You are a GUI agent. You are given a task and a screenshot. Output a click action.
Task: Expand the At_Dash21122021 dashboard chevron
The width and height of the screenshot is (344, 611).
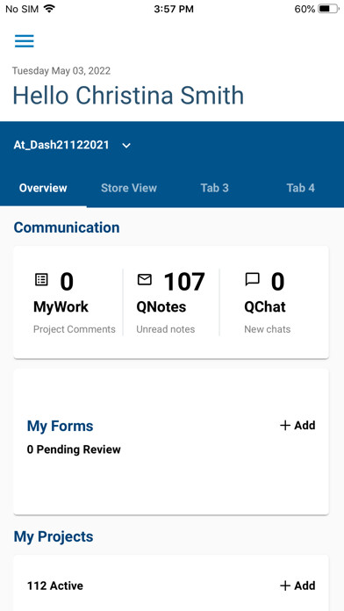click(126, 146)
